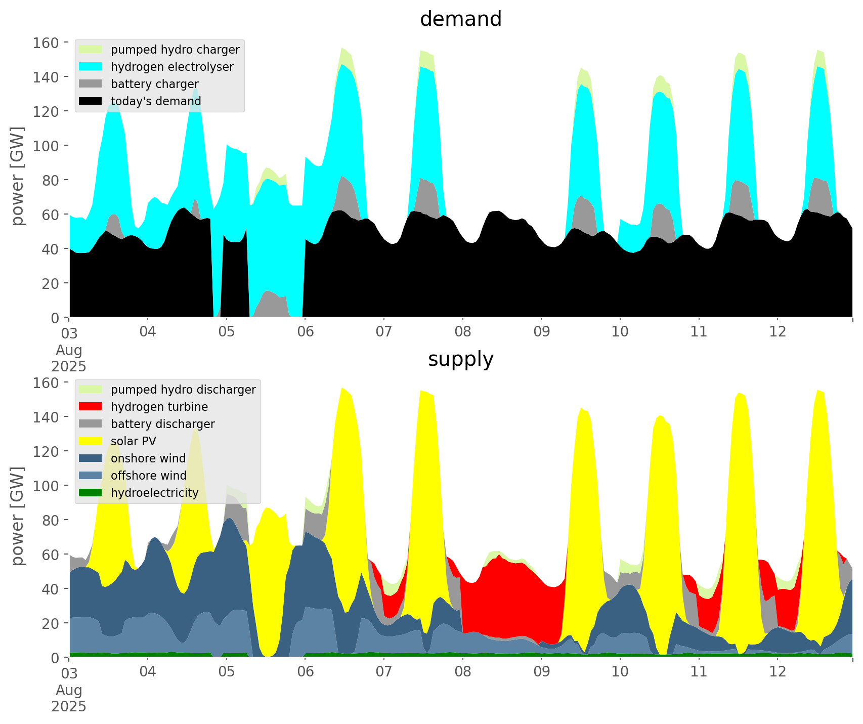The width and height of the screenshot is (863, 724).
Task: Click the black today's demand legend swatch
Action: coord(91,101)
